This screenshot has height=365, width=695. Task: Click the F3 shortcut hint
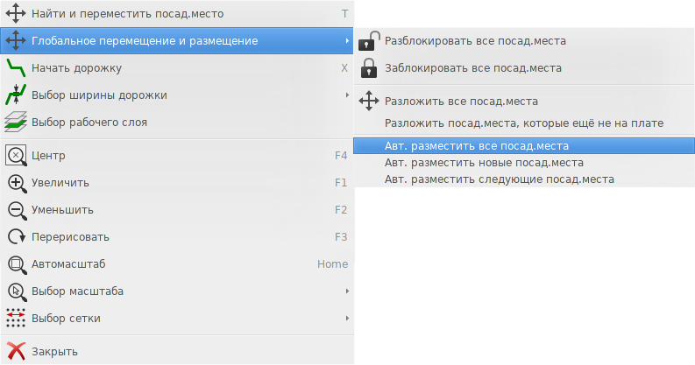pyautogui.click(x=341, y=237)
